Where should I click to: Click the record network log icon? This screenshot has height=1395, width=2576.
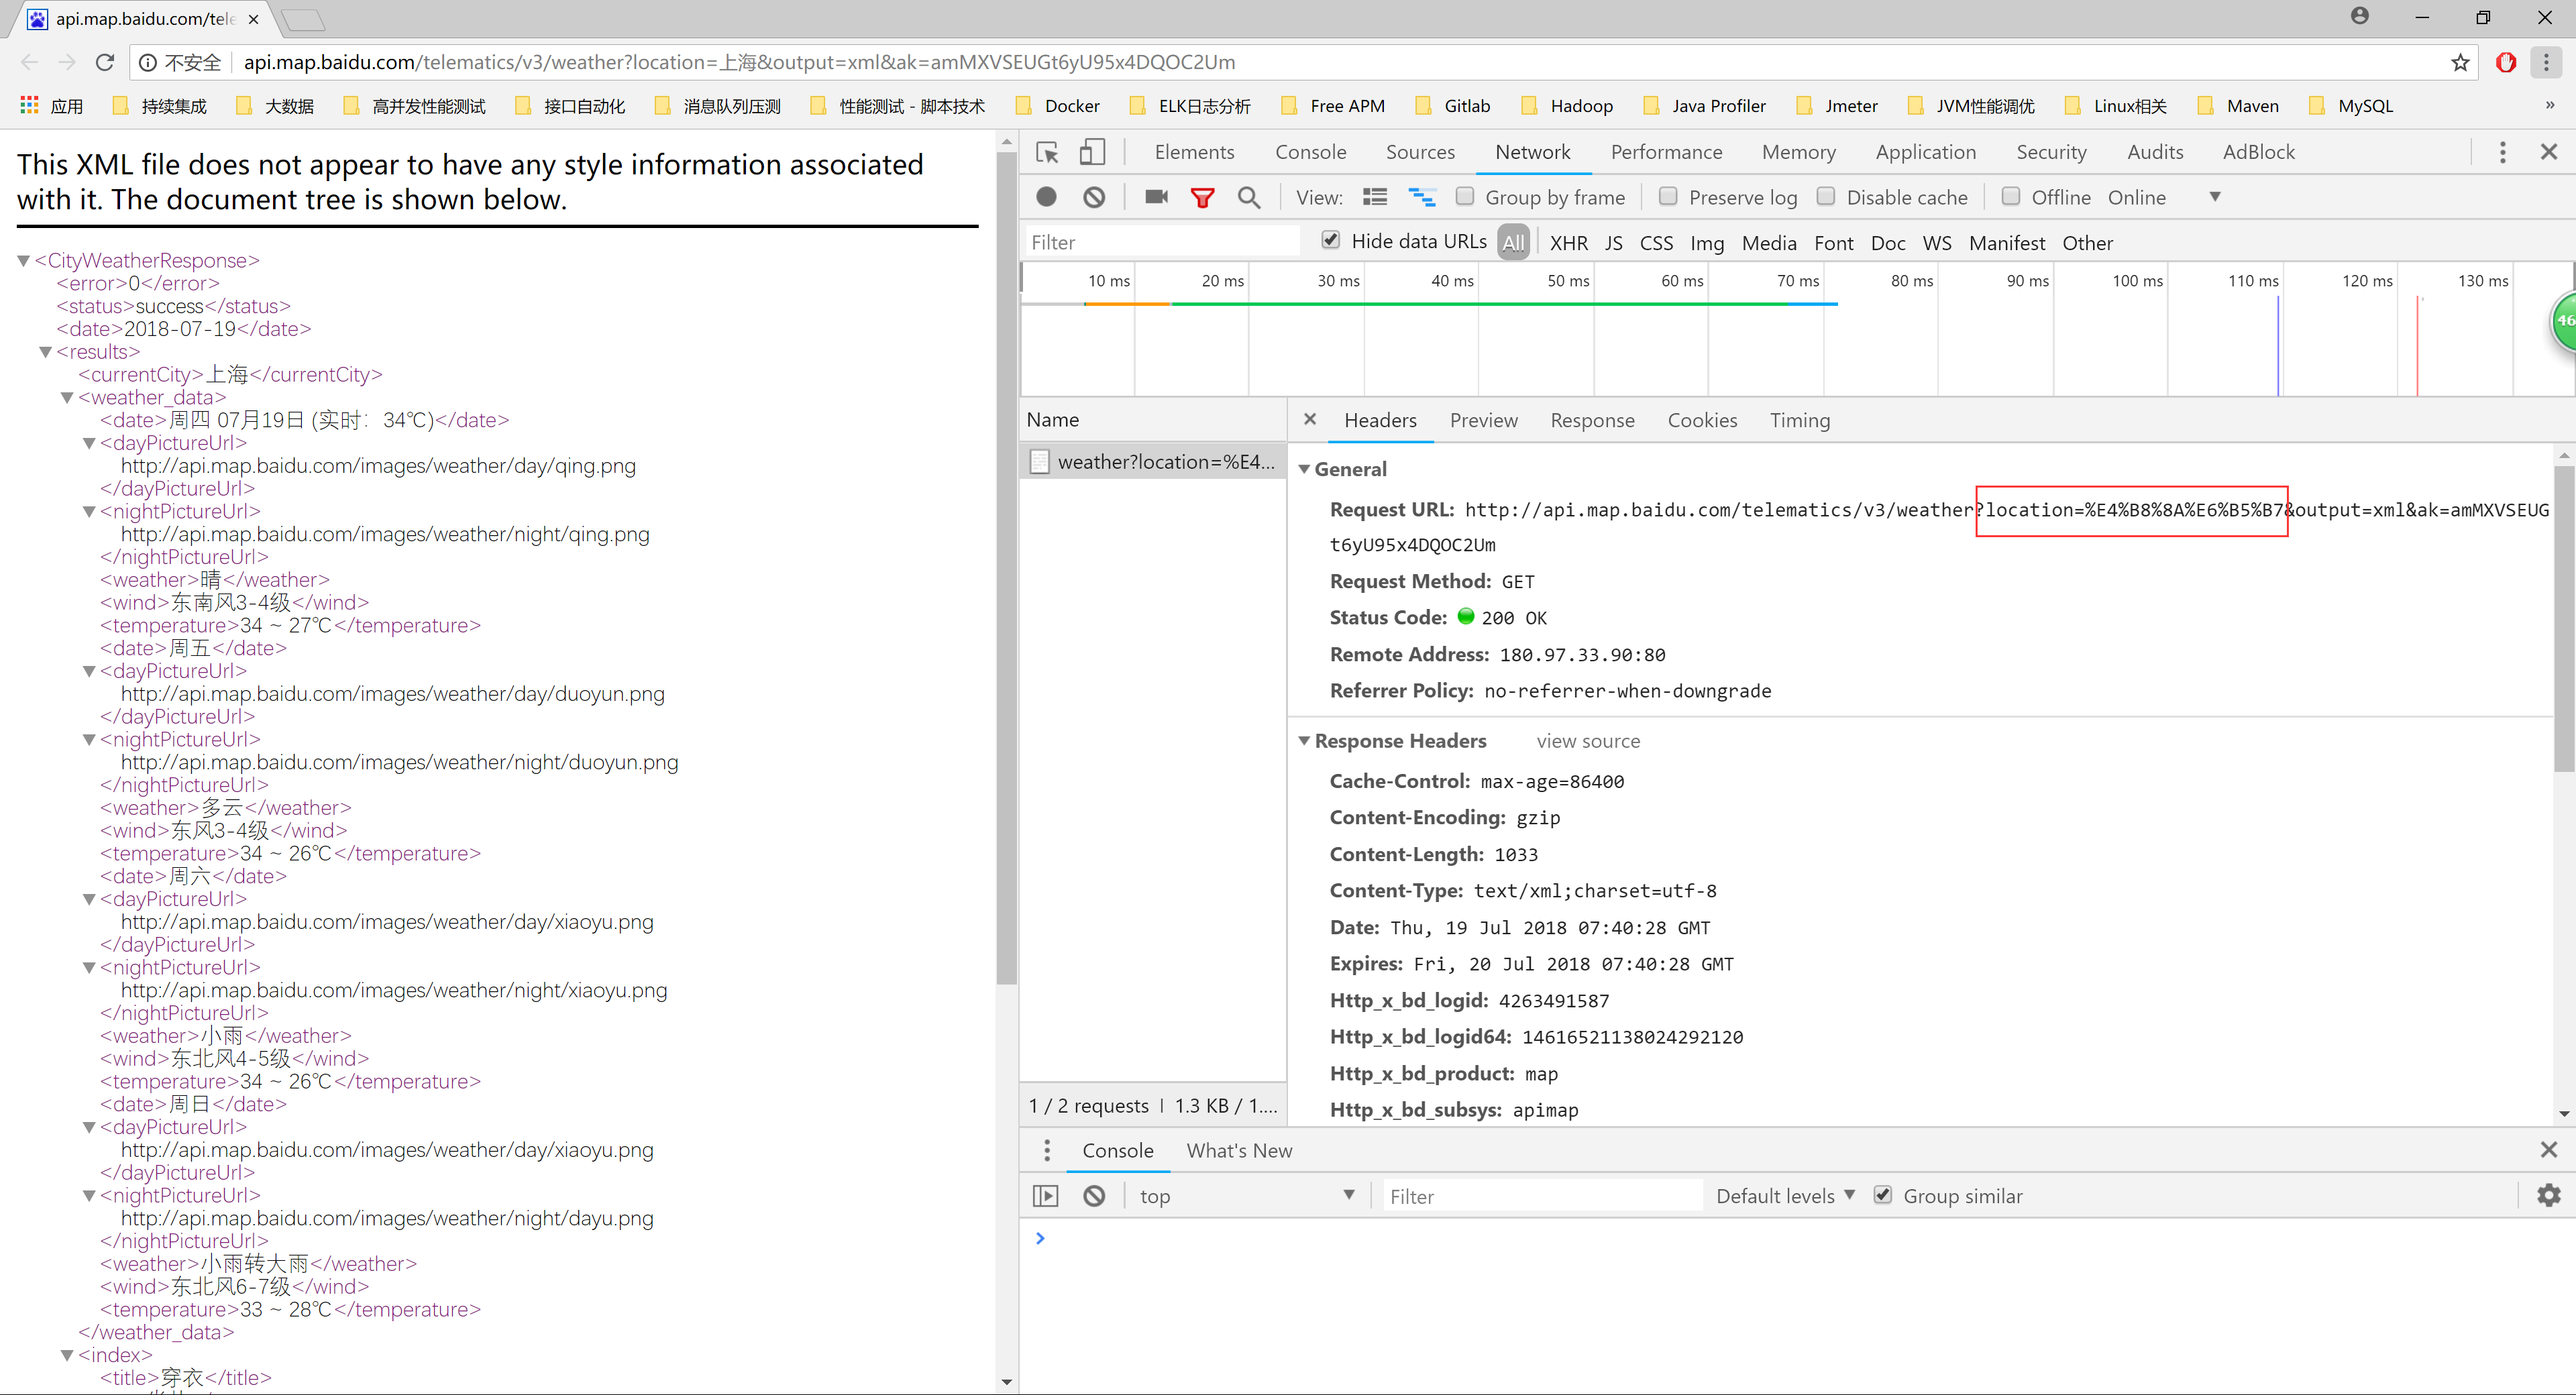1046,197
